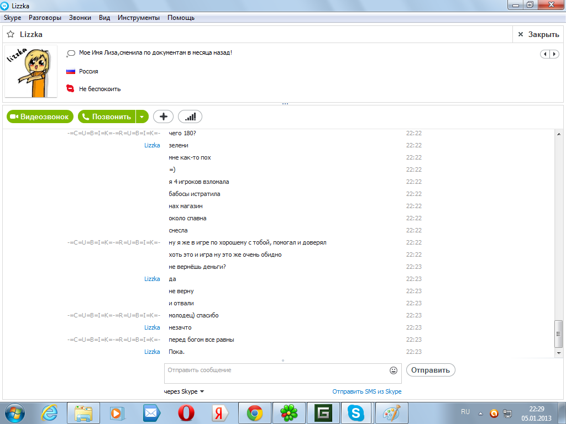The width and height of the screenshot is (566, 424).
Task: Close the conversation with Закрыть
Action: [538, 34]
